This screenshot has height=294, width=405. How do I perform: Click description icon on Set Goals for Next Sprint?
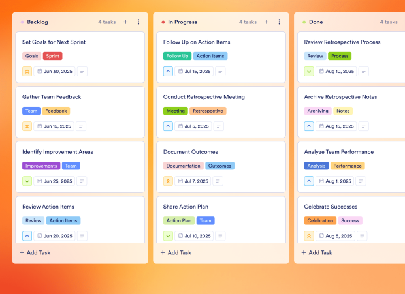[x=82, y=72]
